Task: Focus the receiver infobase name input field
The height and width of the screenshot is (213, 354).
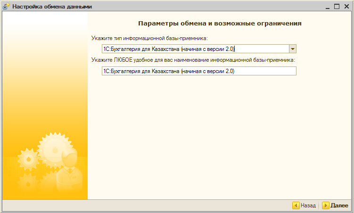Action: point(198,71)
